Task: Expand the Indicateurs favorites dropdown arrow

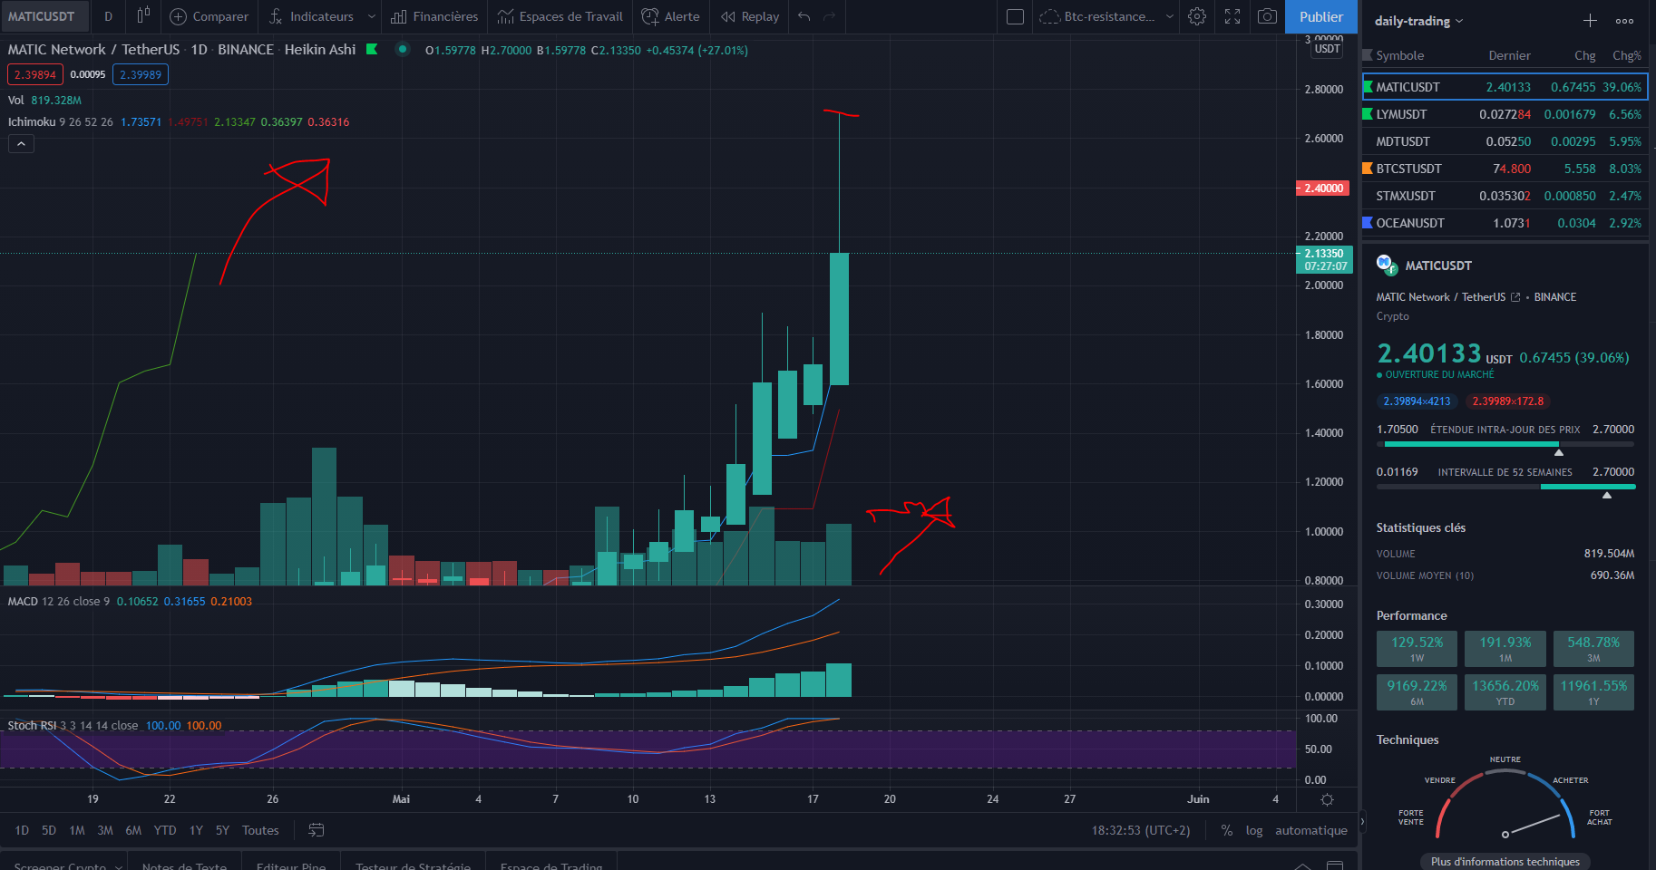Action: click(x=371, y=16)
